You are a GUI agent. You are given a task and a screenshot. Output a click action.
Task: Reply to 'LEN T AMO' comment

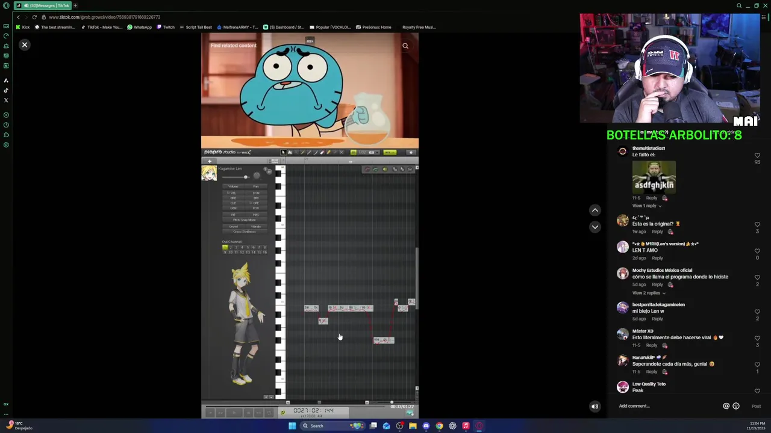657,258
